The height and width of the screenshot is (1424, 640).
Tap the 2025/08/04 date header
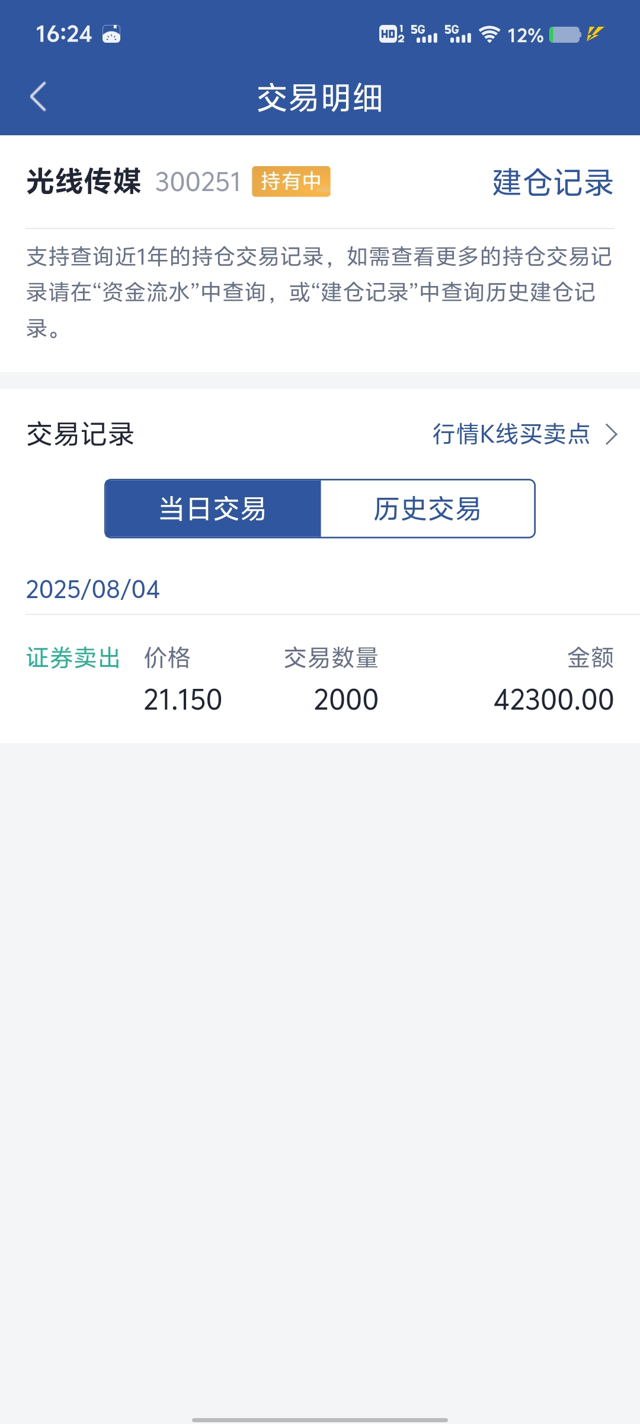click(x=93, y=589)
